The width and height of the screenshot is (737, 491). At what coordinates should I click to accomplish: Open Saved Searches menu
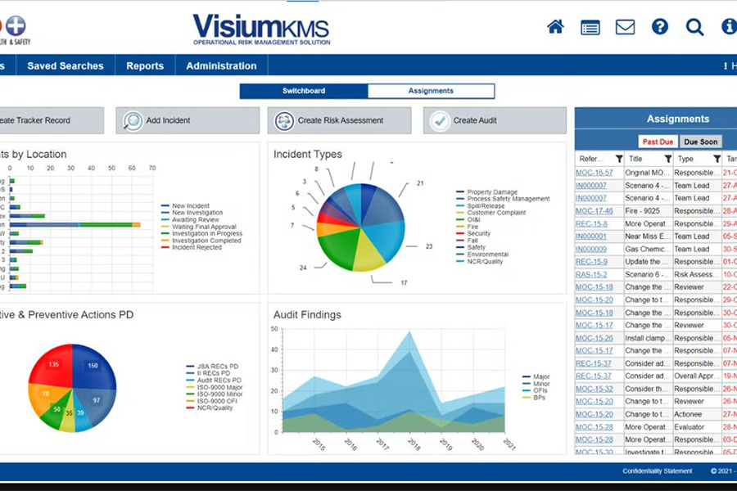pyautogui.click(x=66, y=65)
